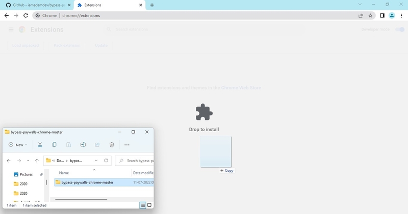The width and height of the screenshot is (408, 214).
Task: Select Pictures in Explorer sidebar
Action: tap(26, 174)
